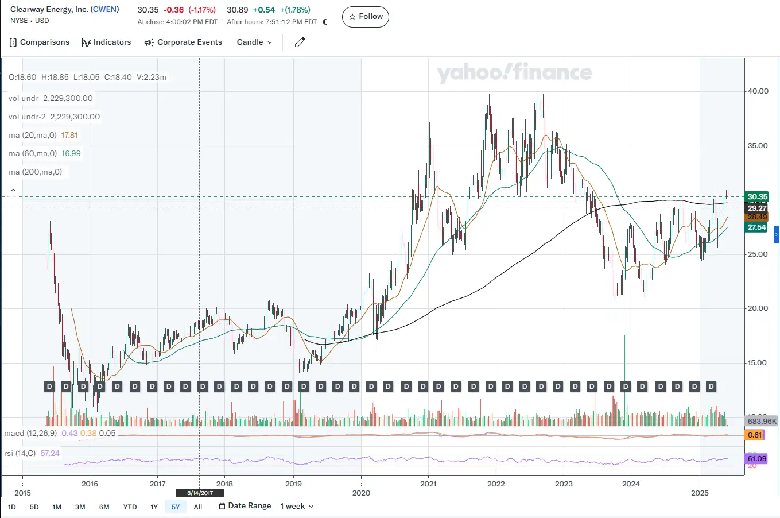Click the 8/14/2017 crosshair date label
This screenshot has height=518, width=780.
pos(200,493)
